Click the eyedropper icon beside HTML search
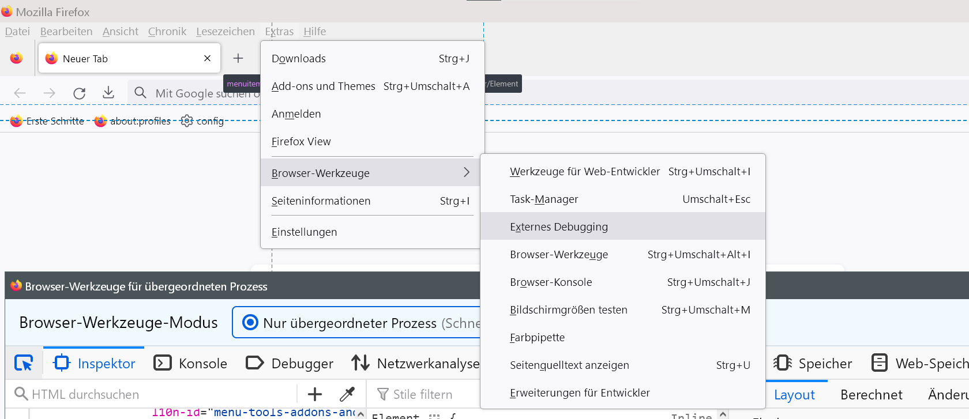 [x=347, y=394]
